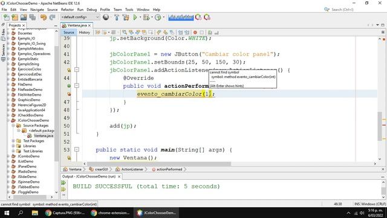Switch to the History view tab
387x218 pixels.
pyautogui.click(x=85, y=32)
